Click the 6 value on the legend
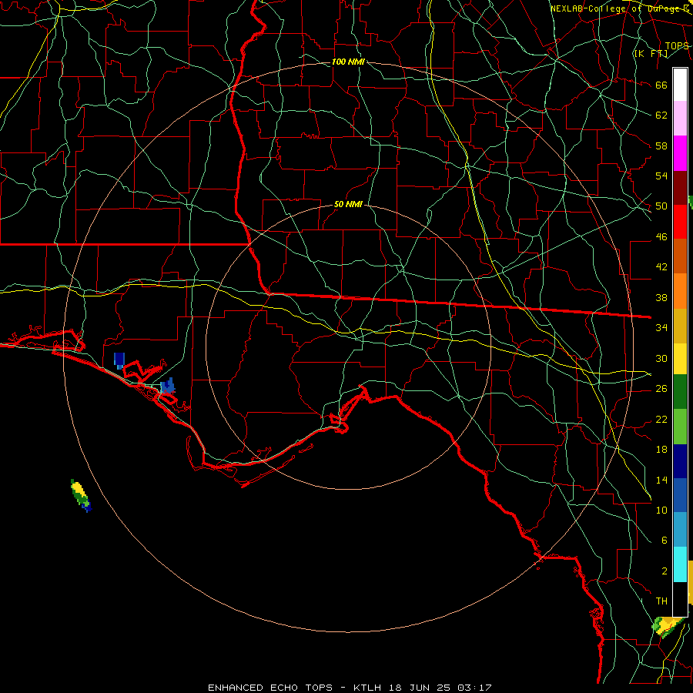The image size is (693, 693). pos(664,541)
